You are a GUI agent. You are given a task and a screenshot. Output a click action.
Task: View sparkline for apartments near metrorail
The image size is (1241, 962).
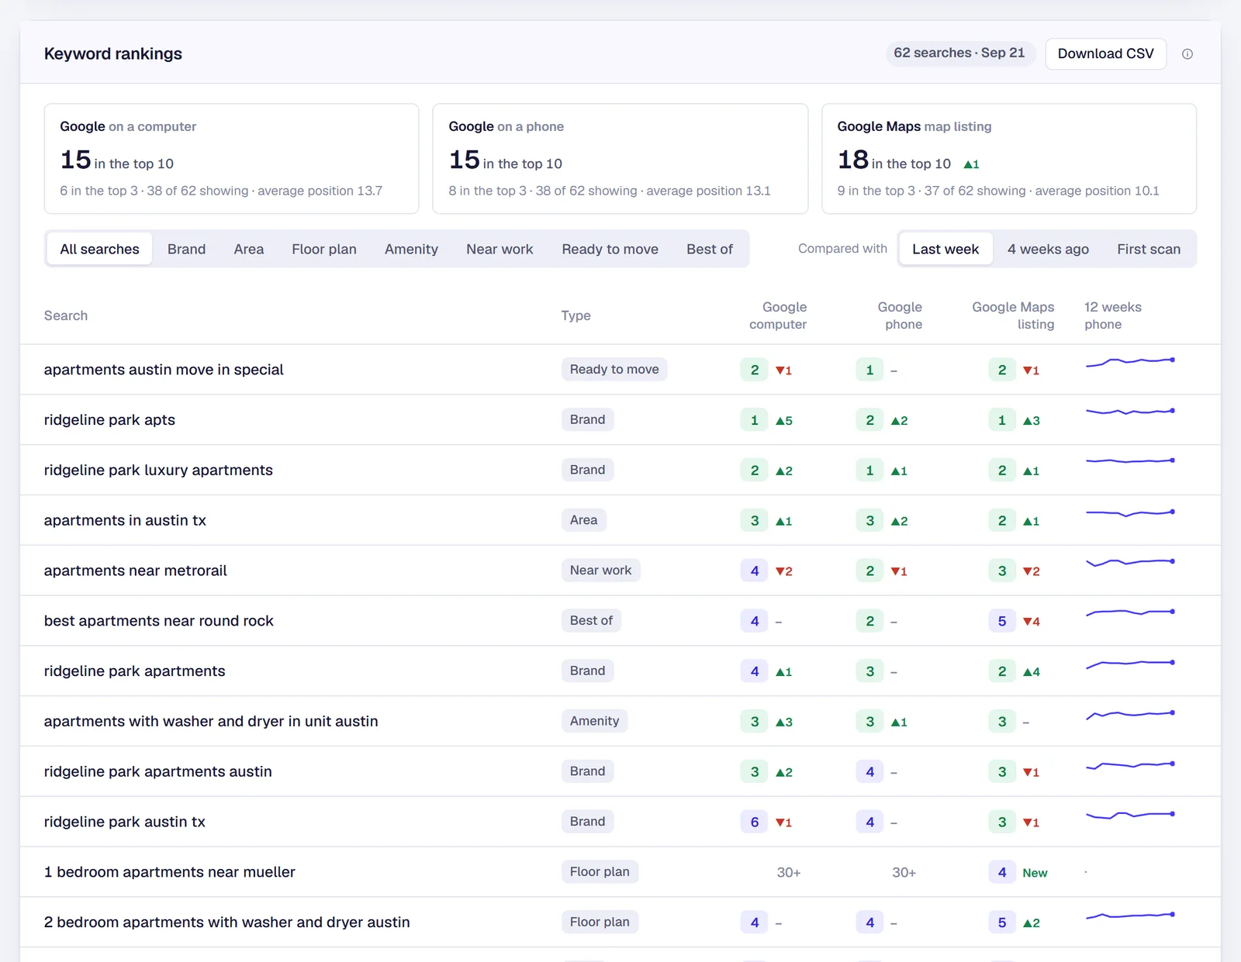tap(1130, 562)
